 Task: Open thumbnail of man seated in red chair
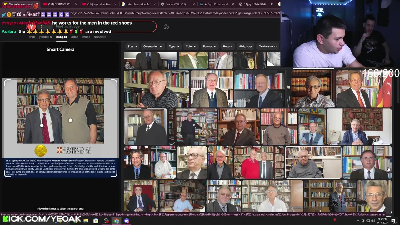[x=141, y=197]
